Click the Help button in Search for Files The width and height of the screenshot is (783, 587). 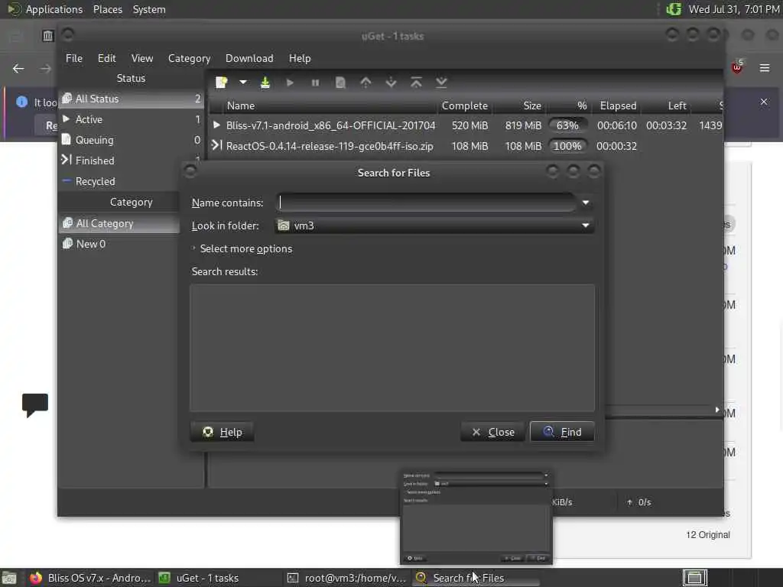tap(223, 432)
